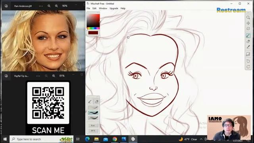This screenshot has width=254, height=143.
Task: Pick the thin light brush stroke preset
Action: pos(93,108)
